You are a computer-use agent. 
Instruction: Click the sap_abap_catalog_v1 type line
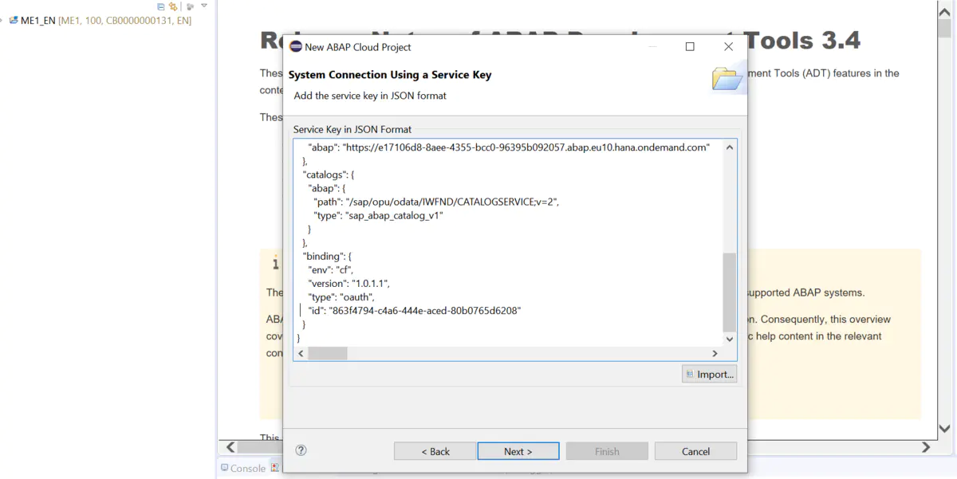point(379,215)
